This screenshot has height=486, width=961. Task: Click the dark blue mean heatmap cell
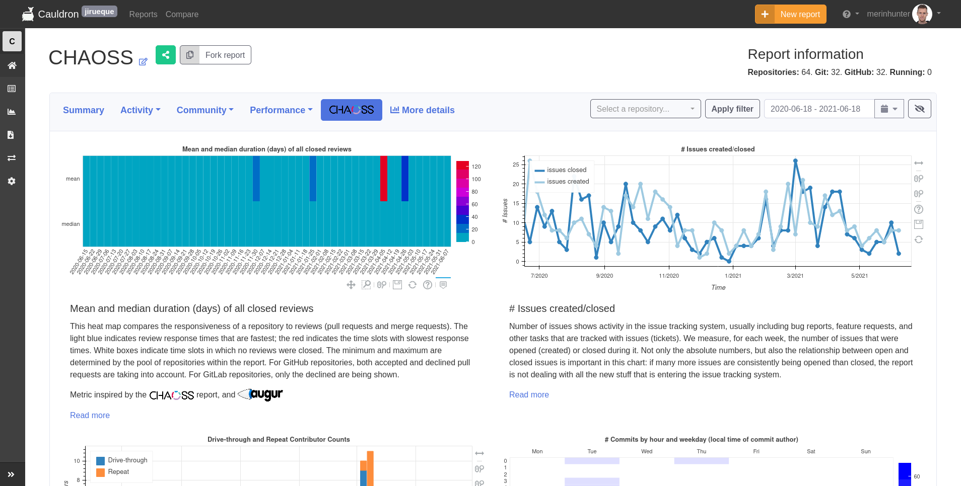(405, 179)
